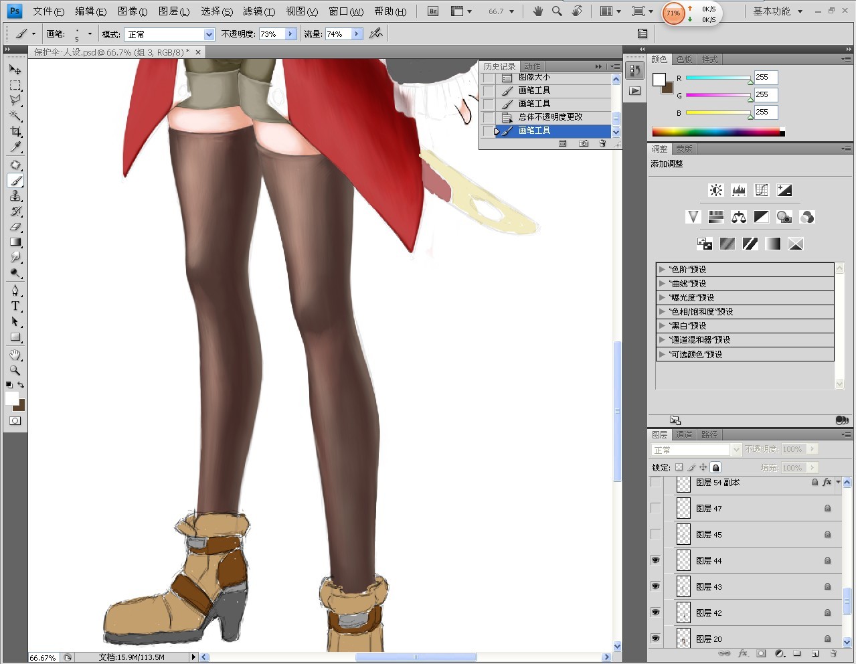Click the color spectrum ramp bar
Viewport: 856px width, 664px height.
tap(717, 132)
